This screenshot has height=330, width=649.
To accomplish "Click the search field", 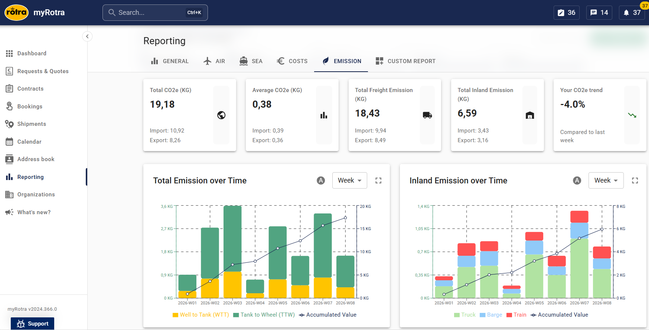I will point(155,13).
